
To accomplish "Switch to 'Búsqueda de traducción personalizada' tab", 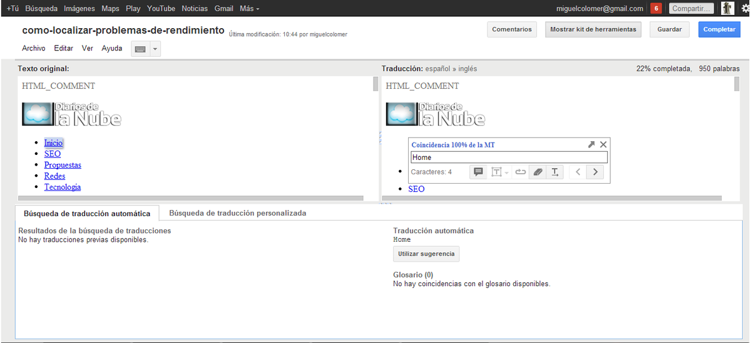I will pos(237,213).
